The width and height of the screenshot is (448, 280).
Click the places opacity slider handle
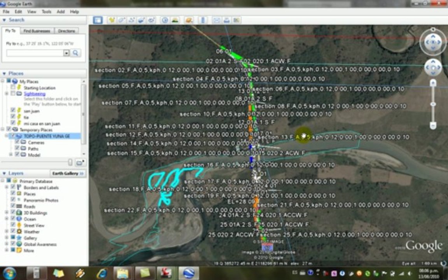click(x=70, y=162)
